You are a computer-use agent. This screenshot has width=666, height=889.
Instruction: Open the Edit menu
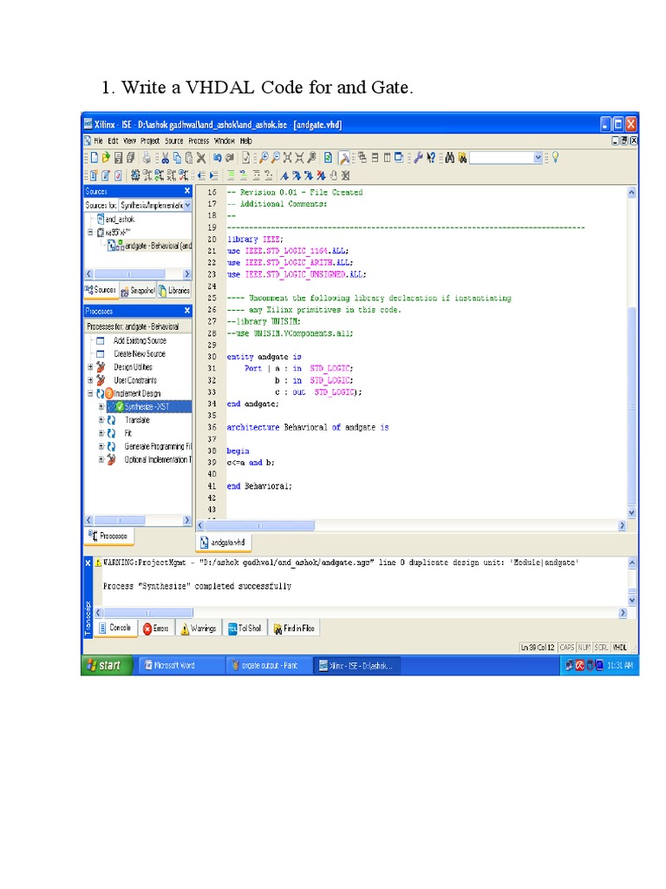point(114,141)
